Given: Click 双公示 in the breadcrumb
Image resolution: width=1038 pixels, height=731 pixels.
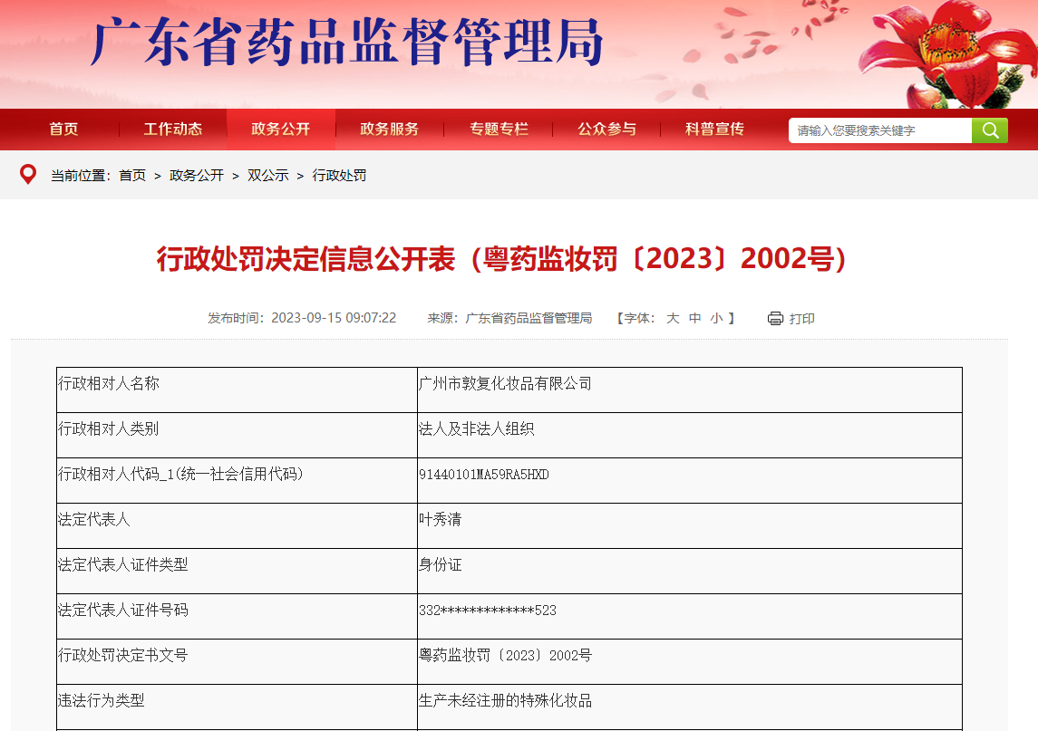Looking at the screenshot, I should tap(268, 176).
